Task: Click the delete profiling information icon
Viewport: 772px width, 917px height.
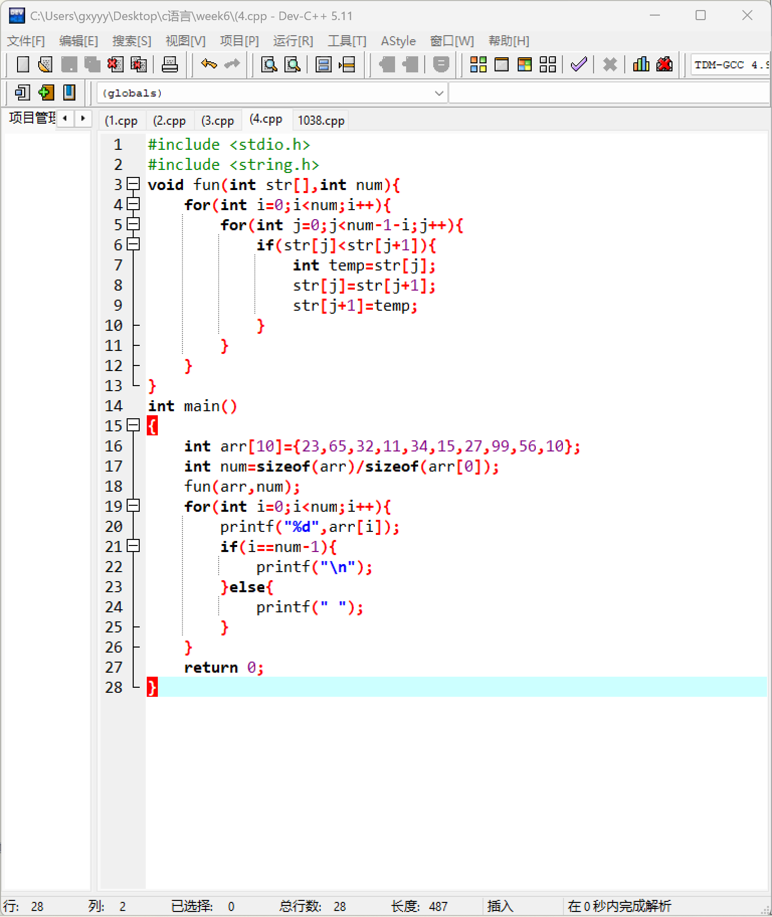Action: (664, 64)
